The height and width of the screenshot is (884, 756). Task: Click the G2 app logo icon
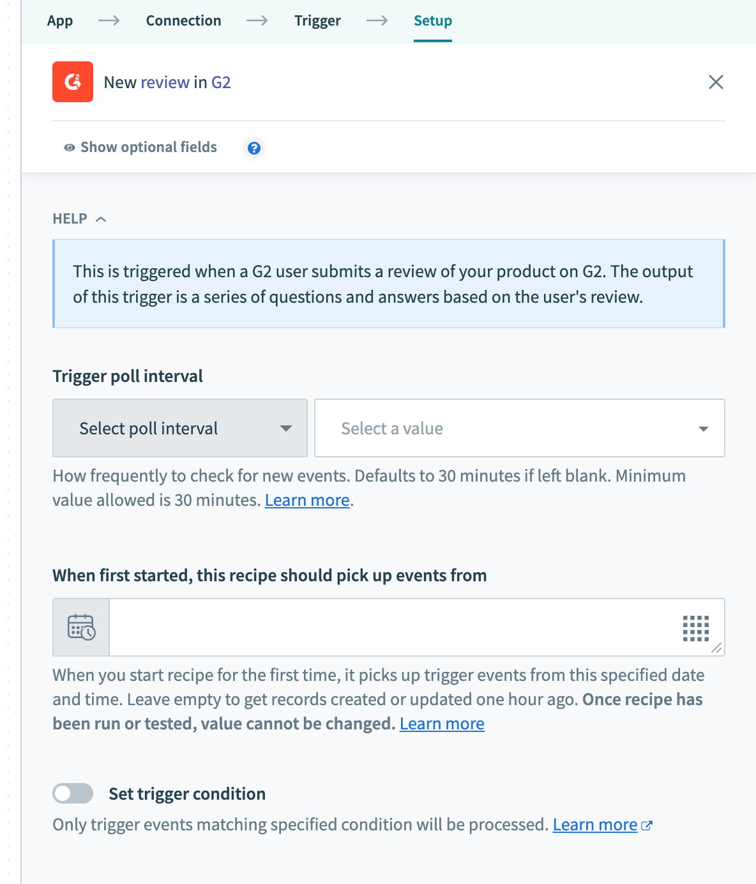tap(73, 82)
